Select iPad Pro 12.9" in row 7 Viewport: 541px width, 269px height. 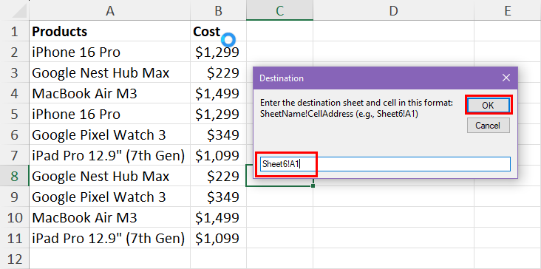tap(109, 155)
